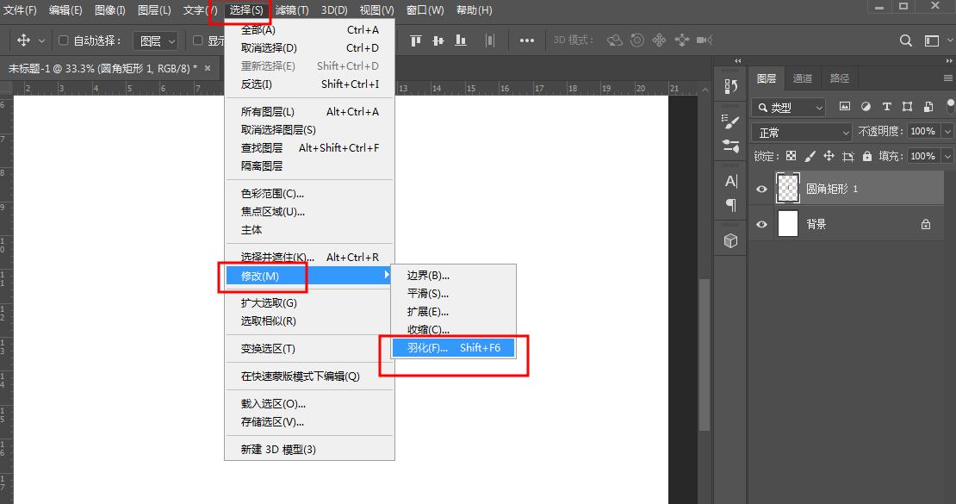
Task: Click the search magnifier icon
Action: (x=904, y=40)
